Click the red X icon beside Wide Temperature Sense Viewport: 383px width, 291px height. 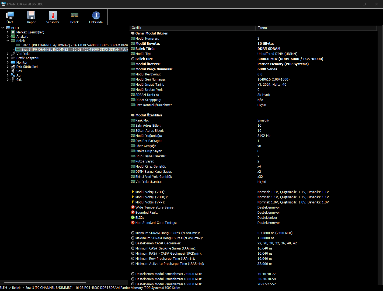point(133,207)
